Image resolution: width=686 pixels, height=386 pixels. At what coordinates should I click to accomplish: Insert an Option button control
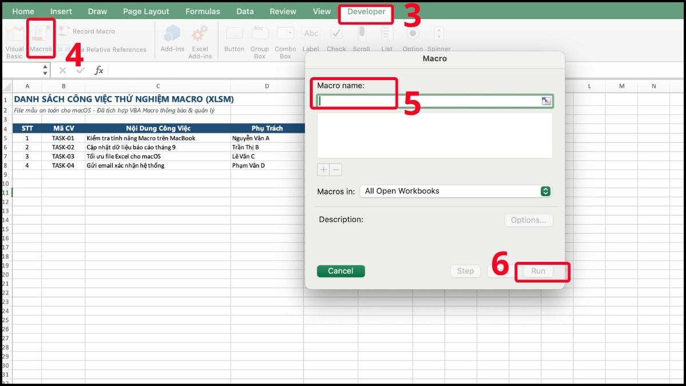pos(412,39)
